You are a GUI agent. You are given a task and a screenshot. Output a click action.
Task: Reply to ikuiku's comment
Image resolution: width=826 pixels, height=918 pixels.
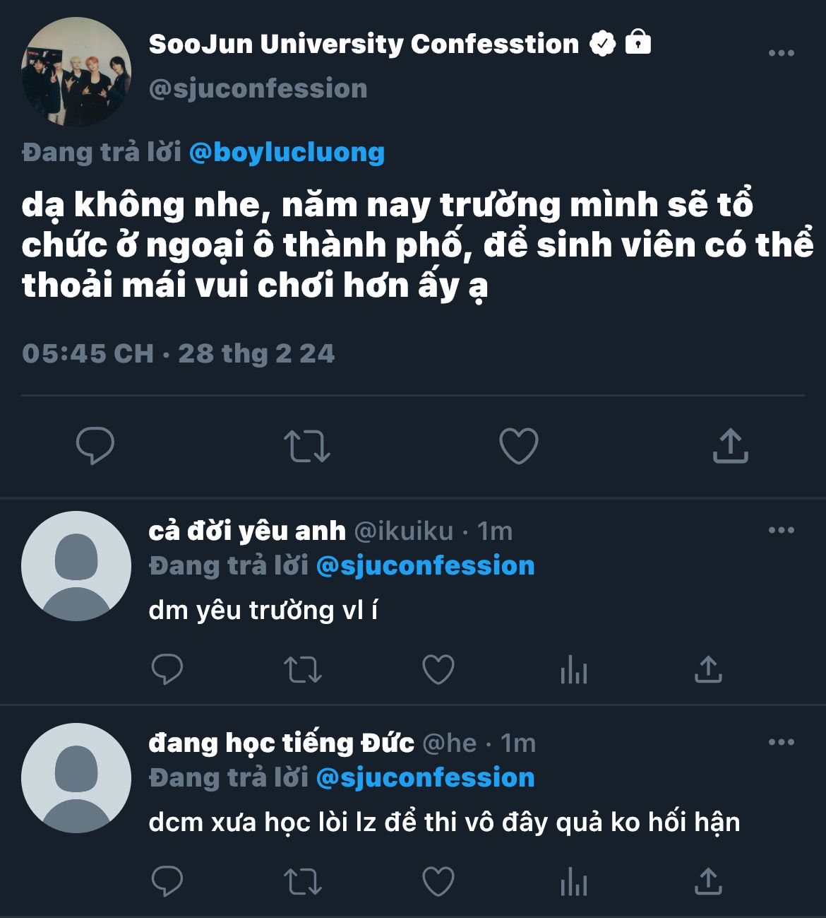point(167,669)
